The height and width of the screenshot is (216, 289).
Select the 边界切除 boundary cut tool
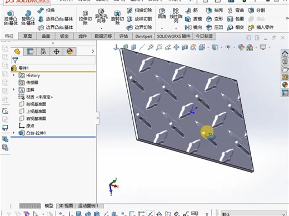pos(139,28)
